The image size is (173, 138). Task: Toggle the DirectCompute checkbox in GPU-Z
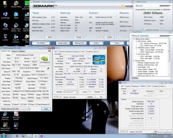click(36, 105)
